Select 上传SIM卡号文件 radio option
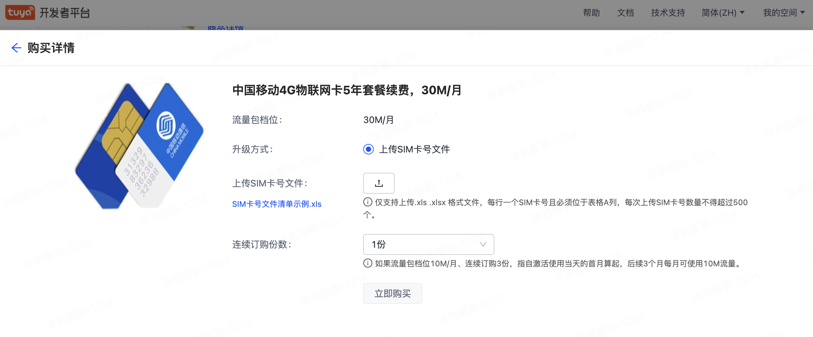The image size is (813, 337). 368,149
